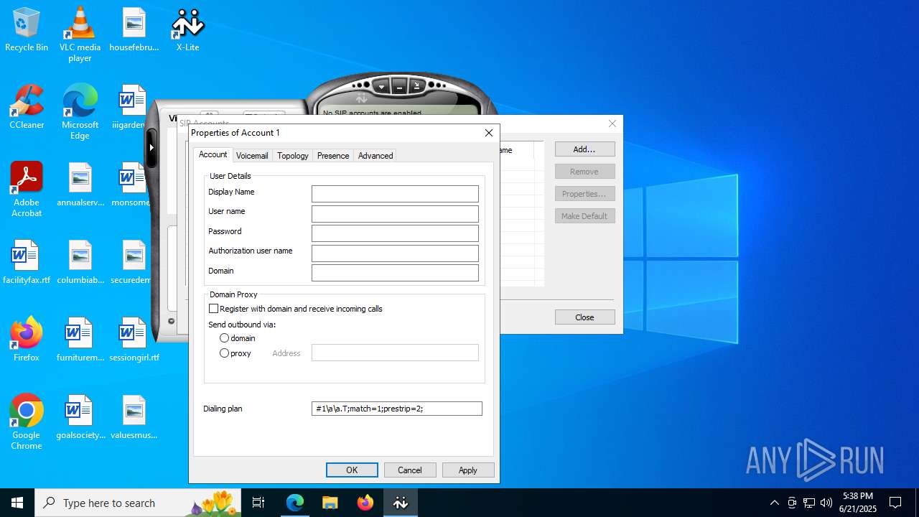Click the Authorization user name field
This screenshot has height=517, width=919.
click(x=395, y=253)
